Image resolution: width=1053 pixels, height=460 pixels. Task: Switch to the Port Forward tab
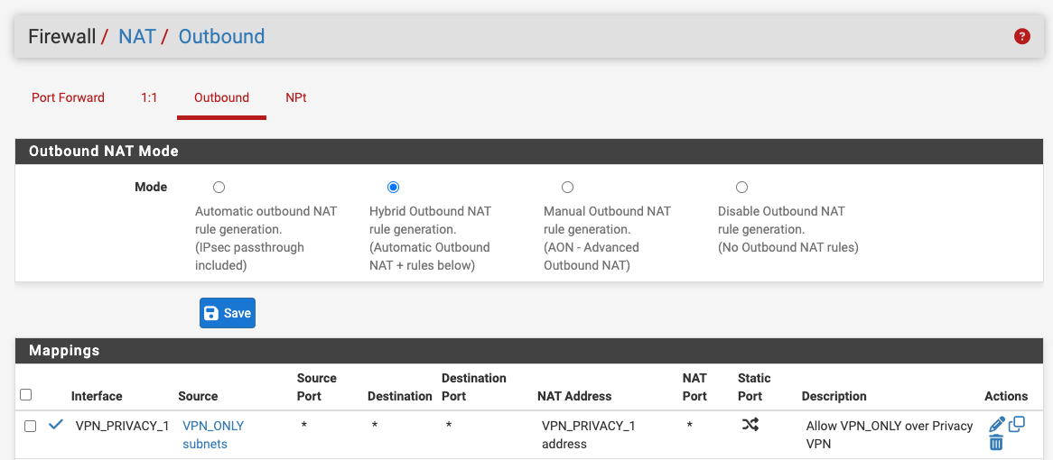68,98
